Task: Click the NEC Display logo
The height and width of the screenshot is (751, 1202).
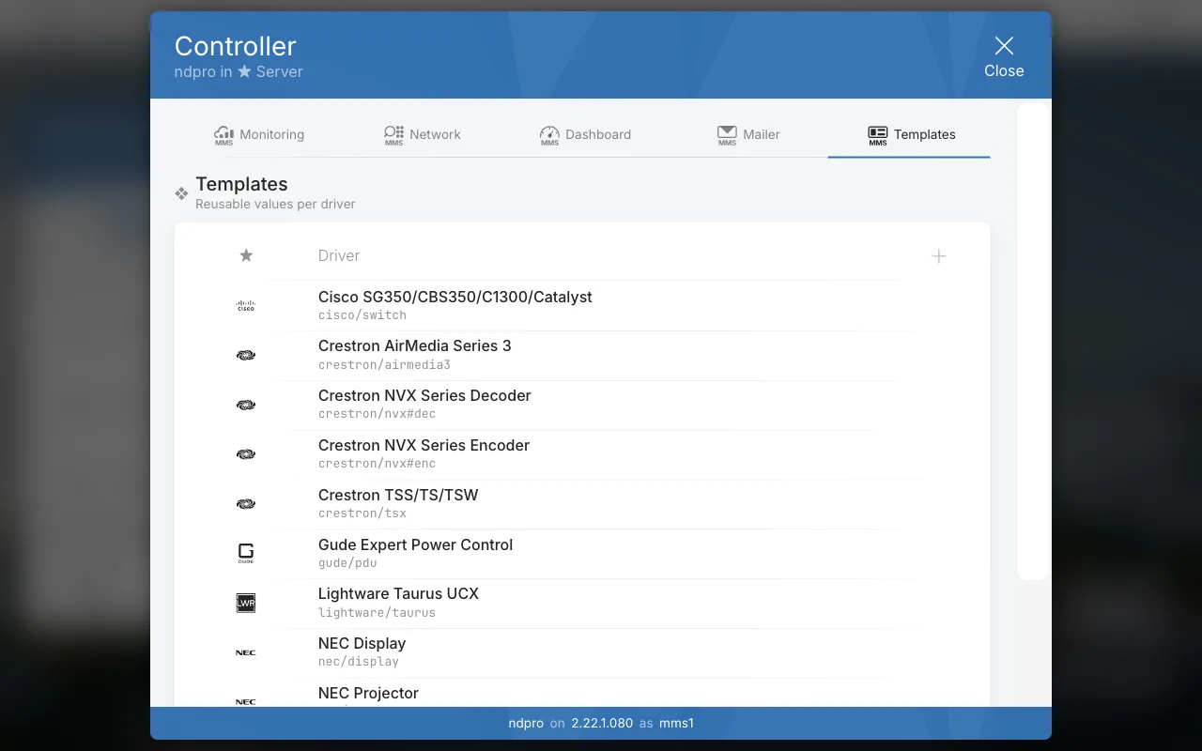Action: coord(246,652)
